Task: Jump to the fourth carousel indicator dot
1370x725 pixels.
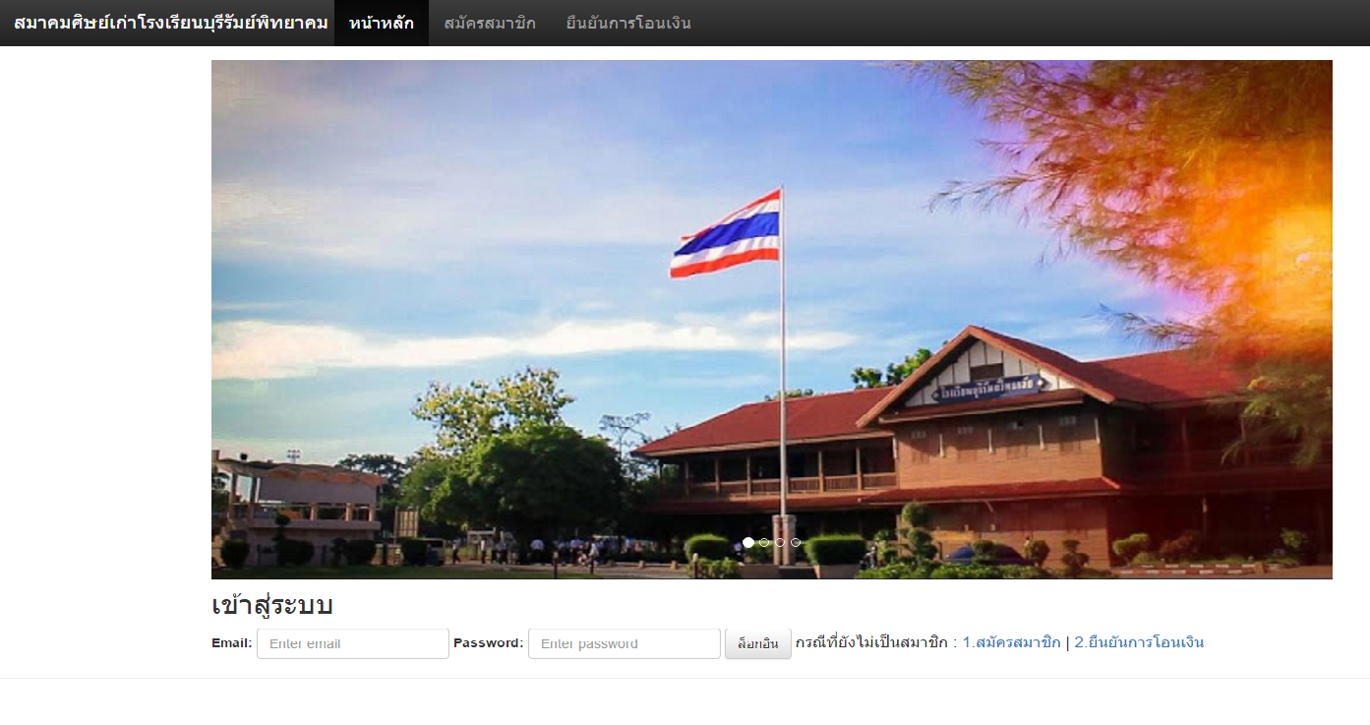Action: pyautogui.click(x=796, y=542)
